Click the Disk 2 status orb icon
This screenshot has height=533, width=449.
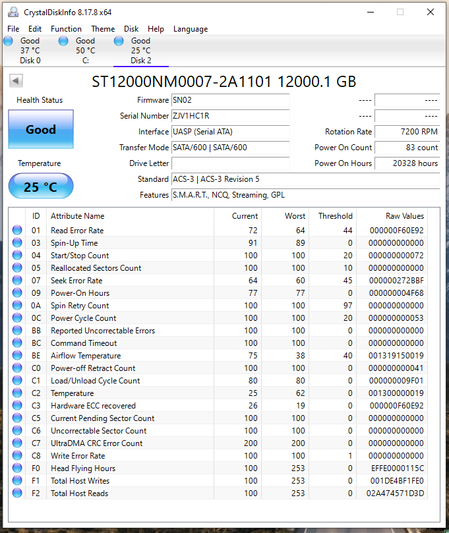pyautogui.click(x=119, y=41)
